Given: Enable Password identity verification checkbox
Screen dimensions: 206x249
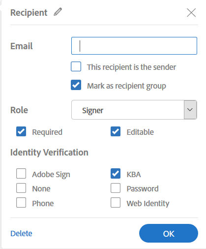Looking at the screenshot, I should click(x=116, y=188).
